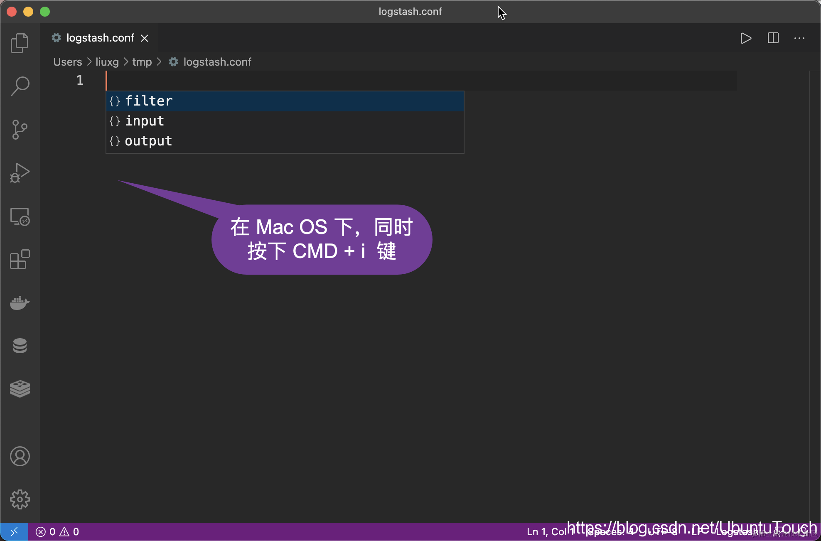Open the Explorer view in activity bar

(x=20, y=43)
